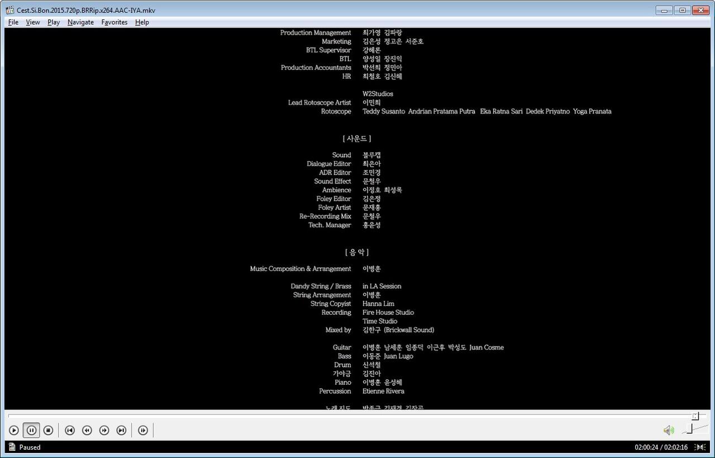
Task: Click the seek bar thumb near the end
Action: coord(695,416)
